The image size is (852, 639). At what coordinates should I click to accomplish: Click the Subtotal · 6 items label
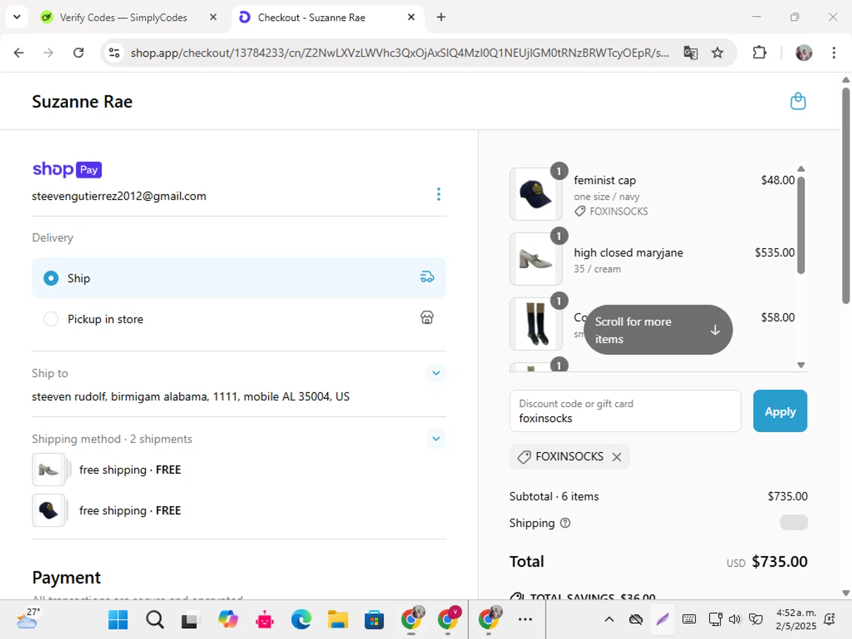click(x=554, y=496)
